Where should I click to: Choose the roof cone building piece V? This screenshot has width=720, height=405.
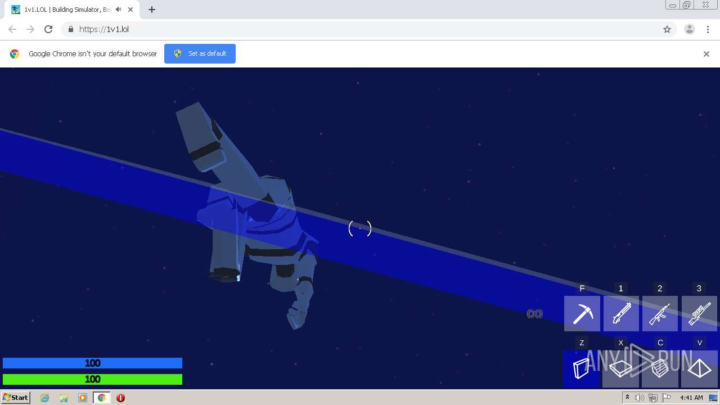pyautogui.click(x=699, y=369)
